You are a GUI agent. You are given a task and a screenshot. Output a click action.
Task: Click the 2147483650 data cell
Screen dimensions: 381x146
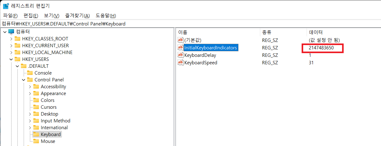321,48
